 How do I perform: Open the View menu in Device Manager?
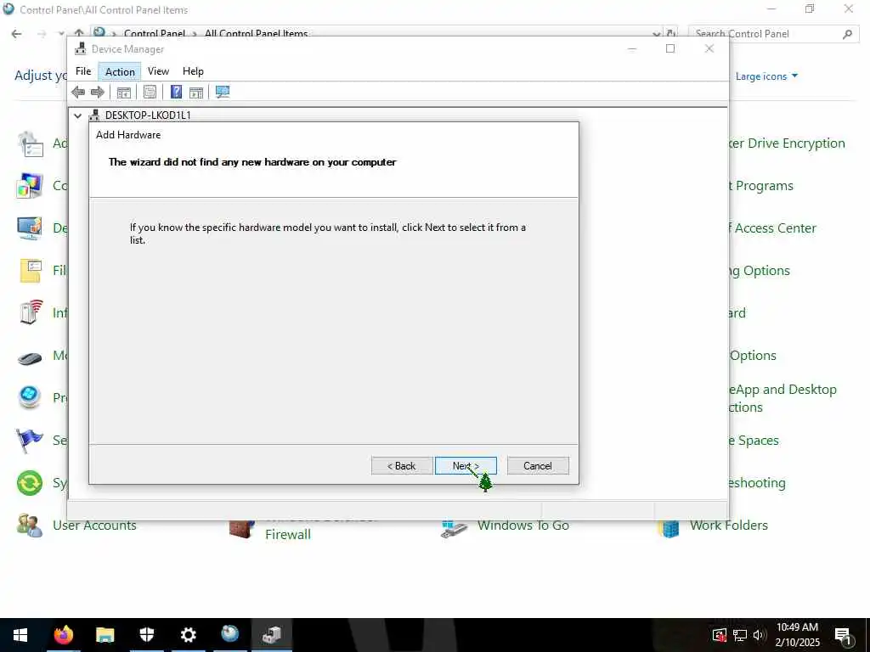tap(158, 71)
